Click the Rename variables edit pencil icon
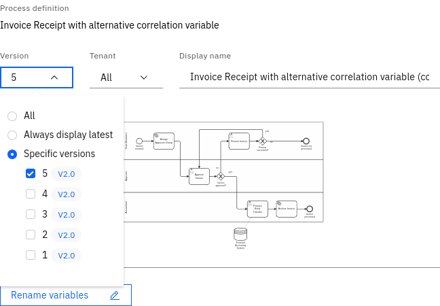Viewport: 440px width, 306px height. [x=115, y=295]
